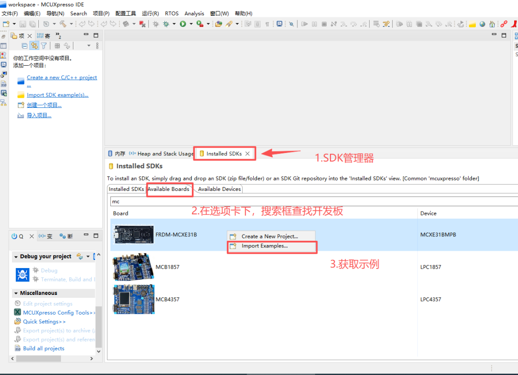Click the MCUXpresso Config Tools X icon
The width and height of the screenshot is (518, 375).
point(18,312)
